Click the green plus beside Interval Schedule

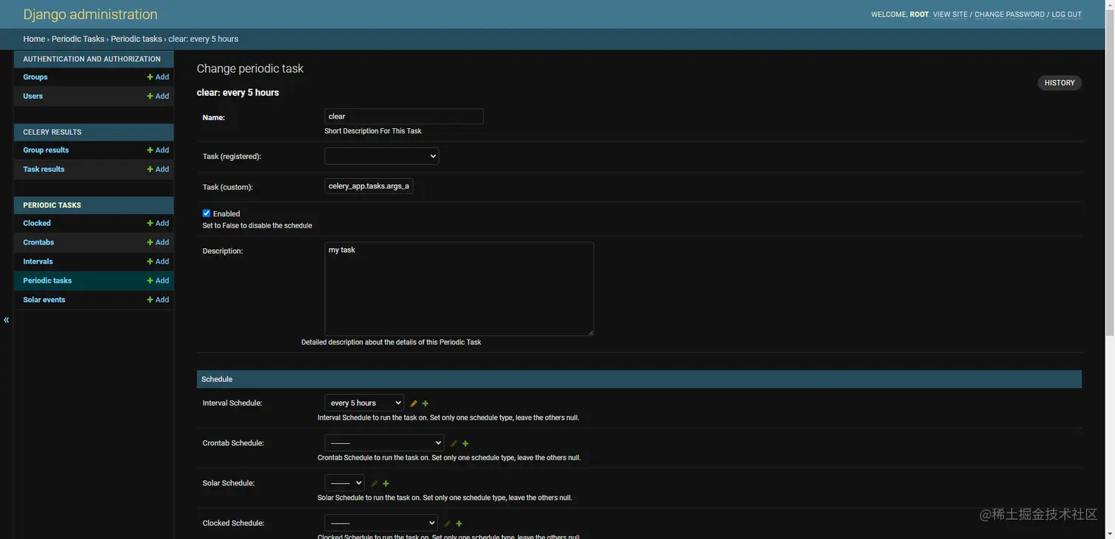(x=425, y=404)
